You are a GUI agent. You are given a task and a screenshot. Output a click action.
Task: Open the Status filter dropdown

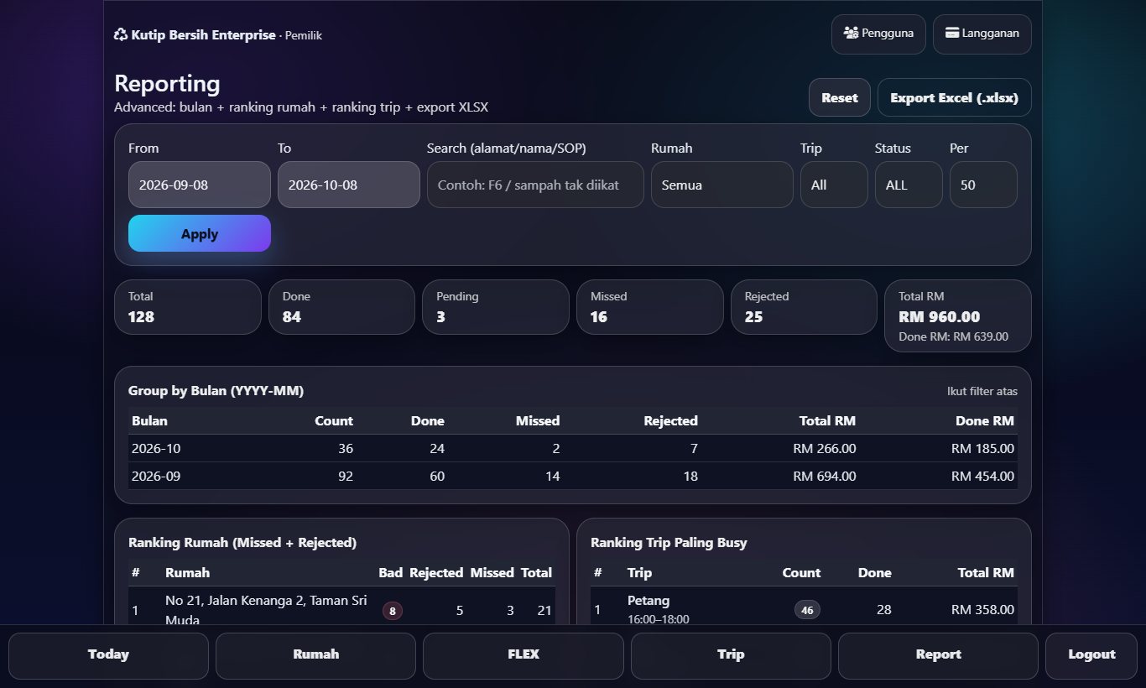[909, 185]
